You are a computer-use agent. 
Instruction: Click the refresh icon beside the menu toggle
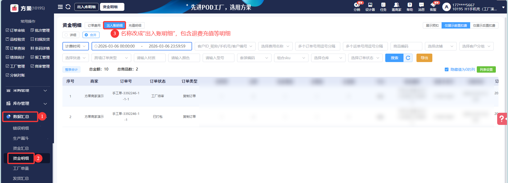pos(68,7)
